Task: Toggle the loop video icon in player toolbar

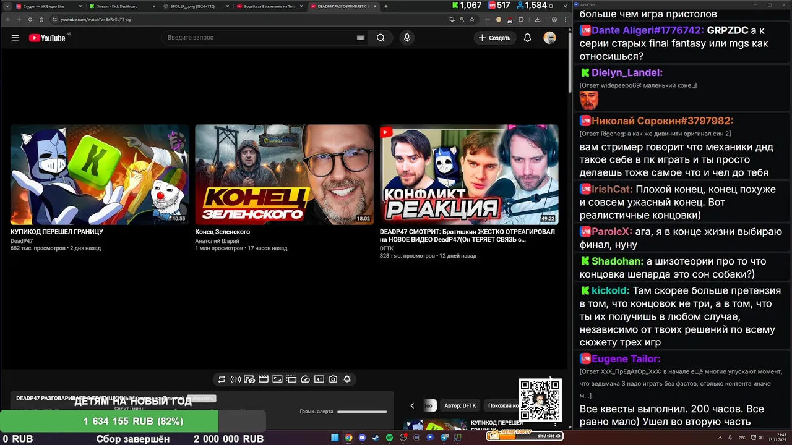Action: click(222, 379)
